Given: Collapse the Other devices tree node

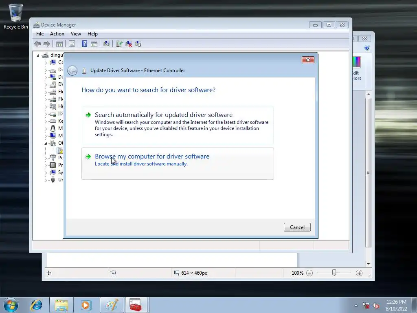Looking at the screenshot, I should pyautogui.click(x=46, y=143).
